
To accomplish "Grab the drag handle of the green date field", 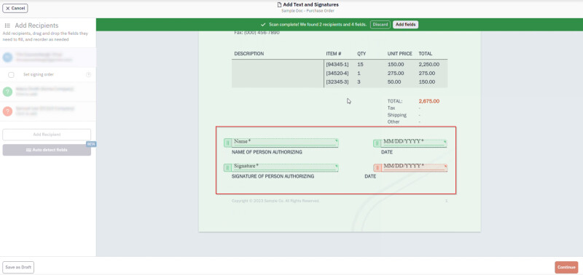I will [x=377, y=143].
